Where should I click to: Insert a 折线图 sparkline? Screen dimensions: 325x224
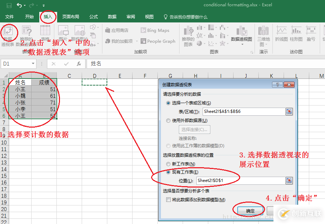[281, 34]
